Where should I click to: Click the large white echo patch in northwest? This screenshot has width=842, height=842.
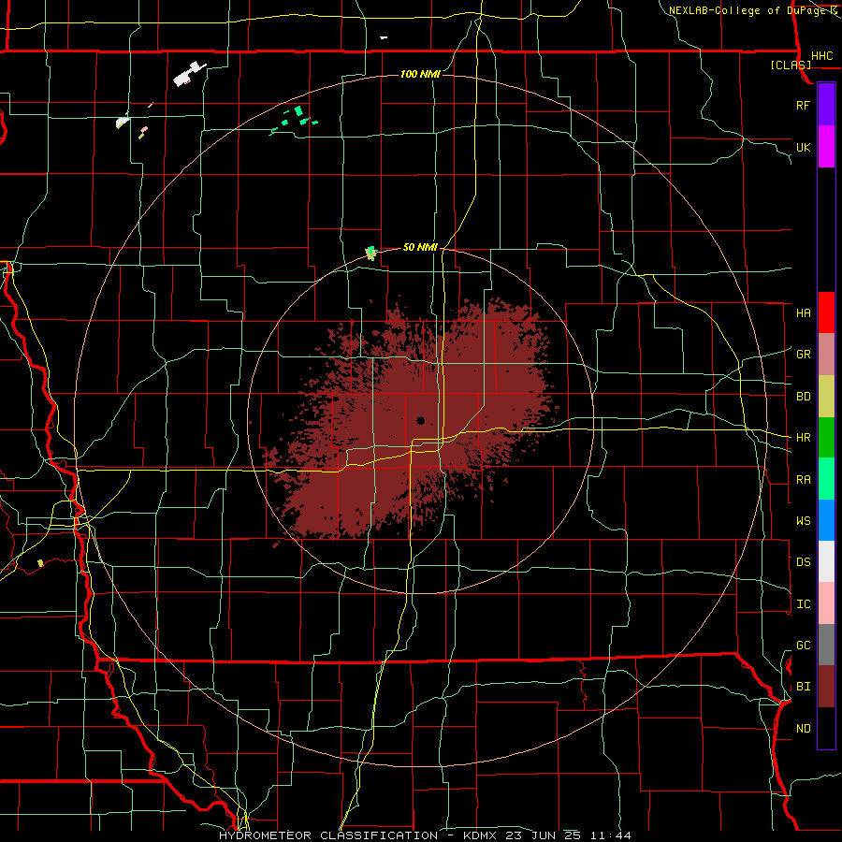pos(189,75)
